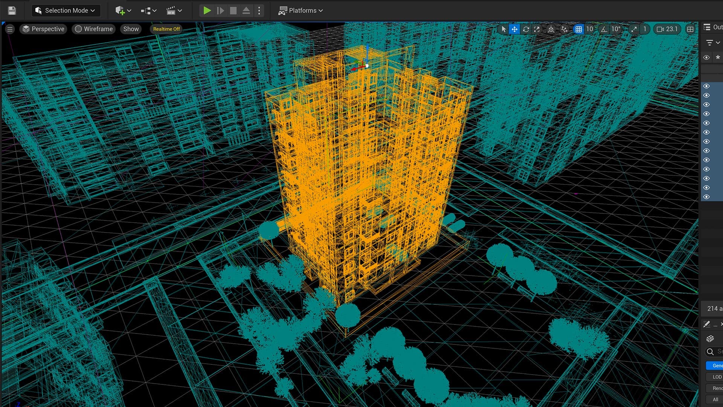Screen dimensions: 723x407
Task: Open viewport options hamburger menu
Action: click(x=10, y=29)
